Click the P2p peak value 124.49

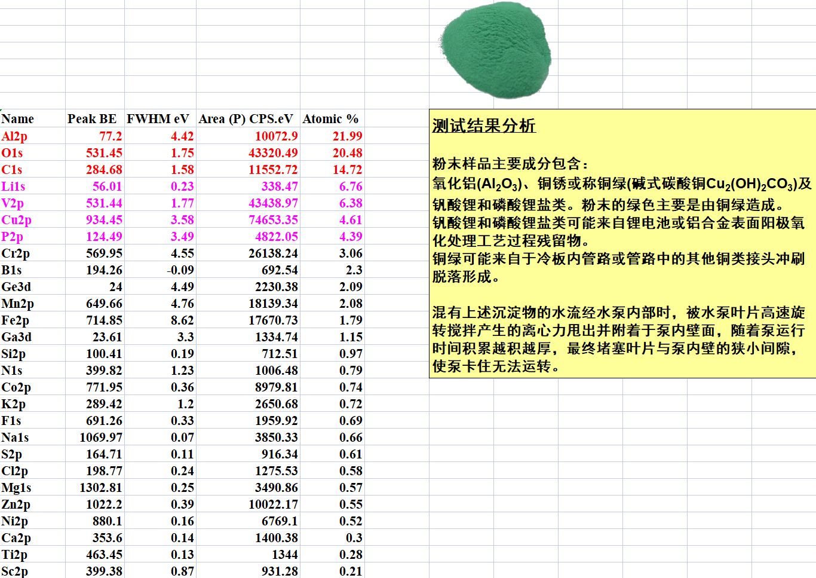[x=104, y=237]
